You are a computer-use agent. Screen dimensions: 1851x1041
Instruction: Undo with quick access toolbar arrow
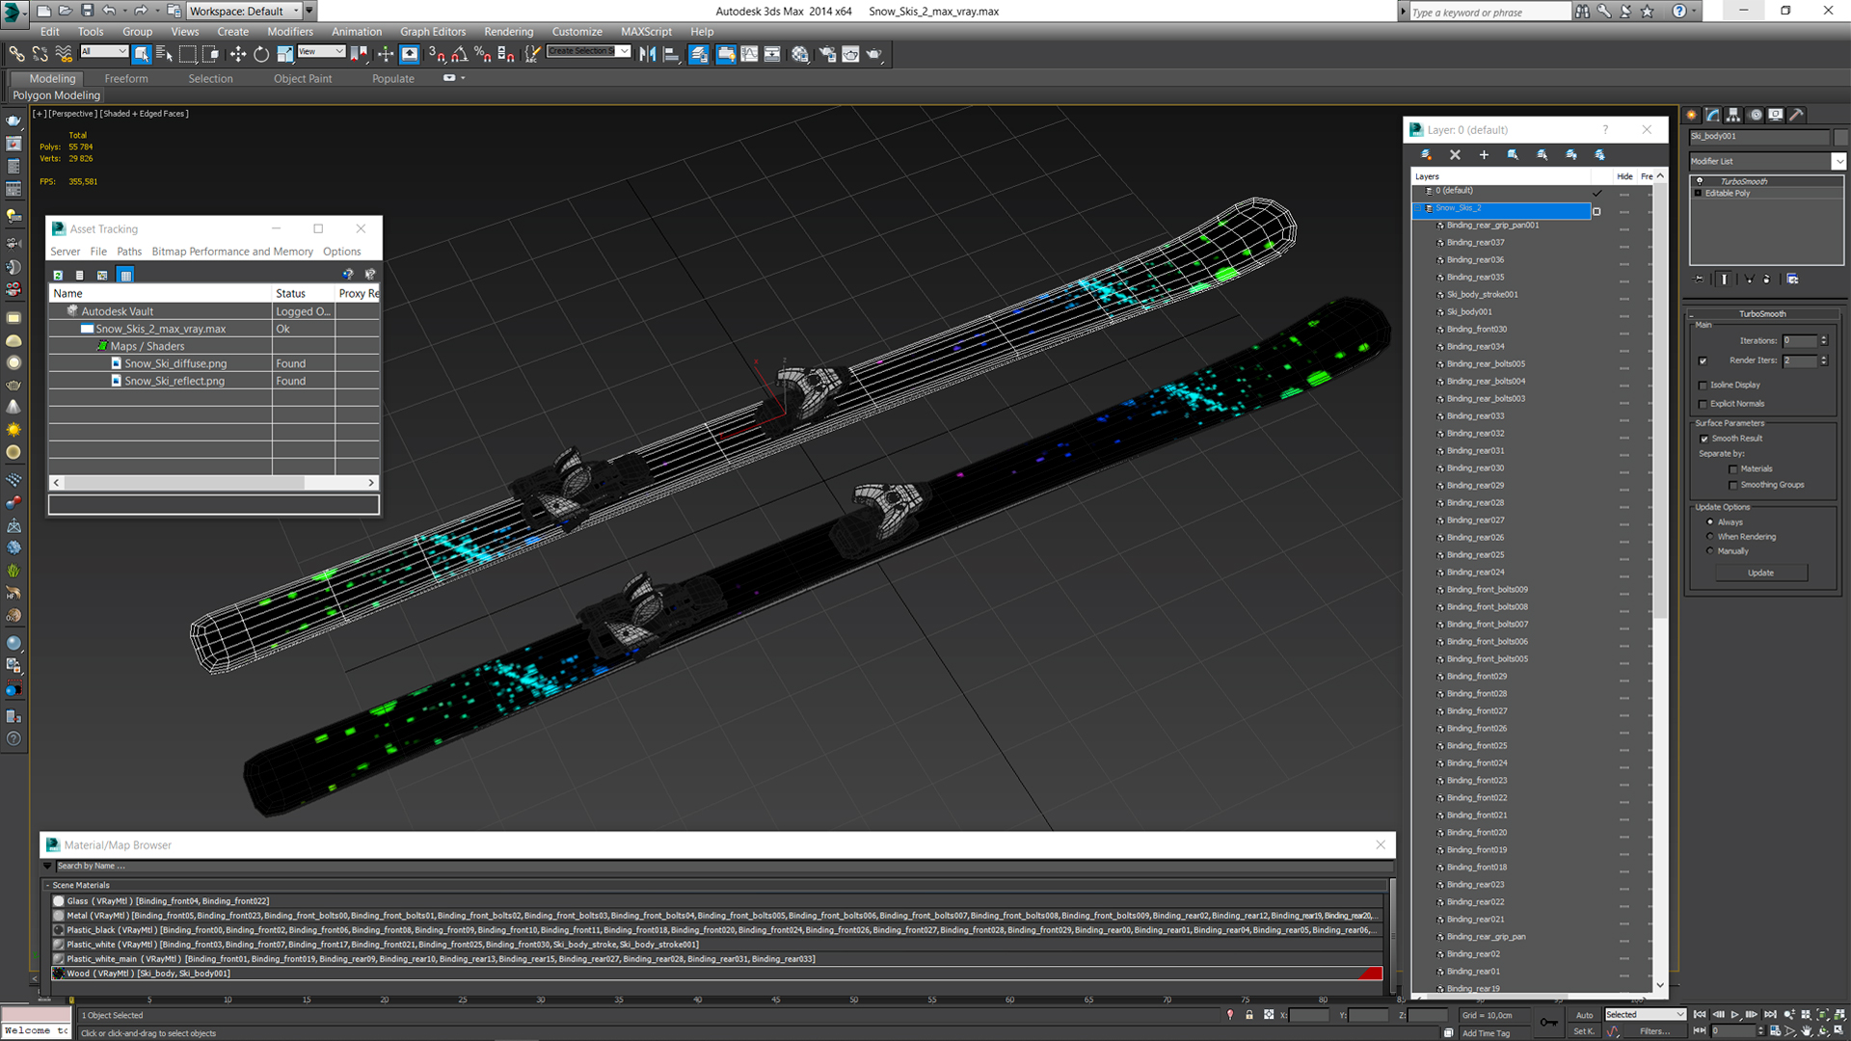tap(109, 11)
